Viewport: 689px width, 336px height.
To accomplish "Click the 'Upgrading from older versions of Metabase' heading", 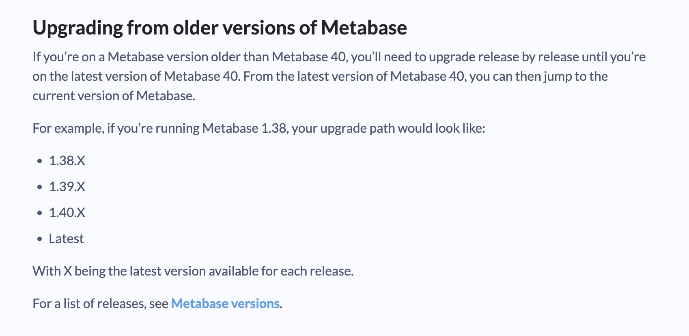I will click(x=220, y=28).
